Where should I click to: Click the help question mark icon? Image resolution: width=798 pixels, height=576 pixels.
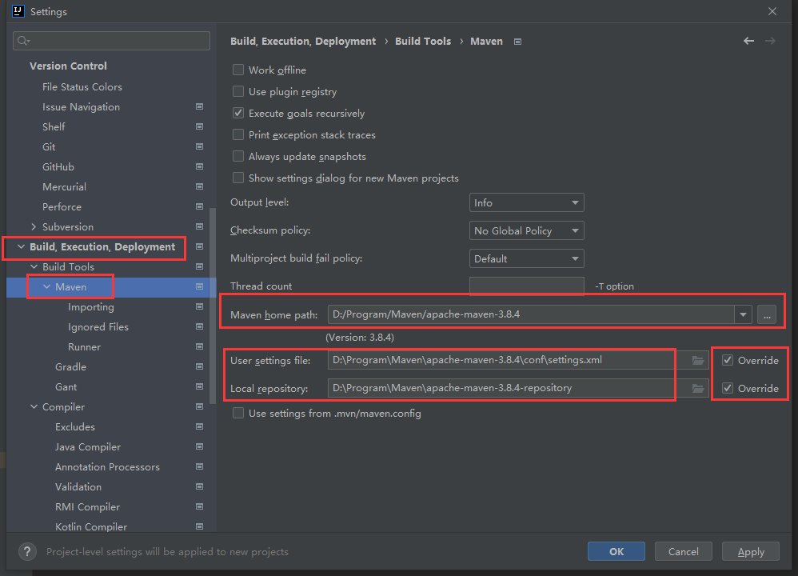27,551
